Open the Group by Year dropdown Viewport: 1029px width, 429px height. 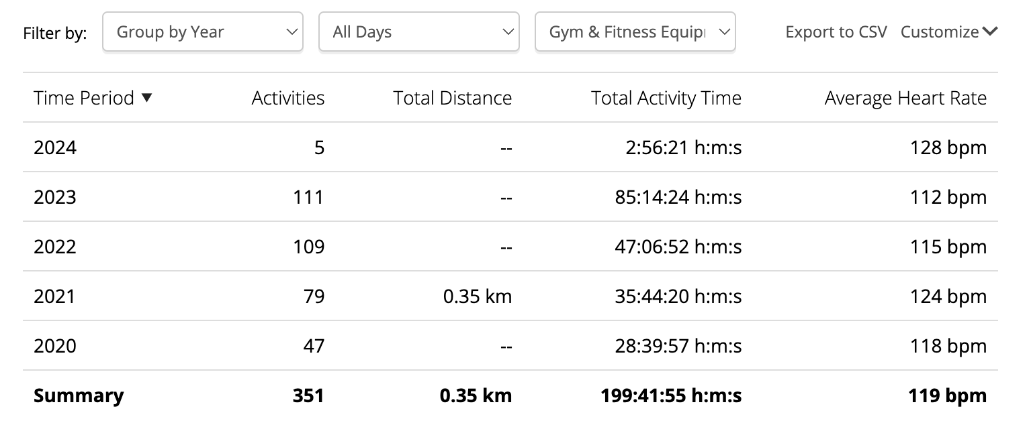point(203,32)
